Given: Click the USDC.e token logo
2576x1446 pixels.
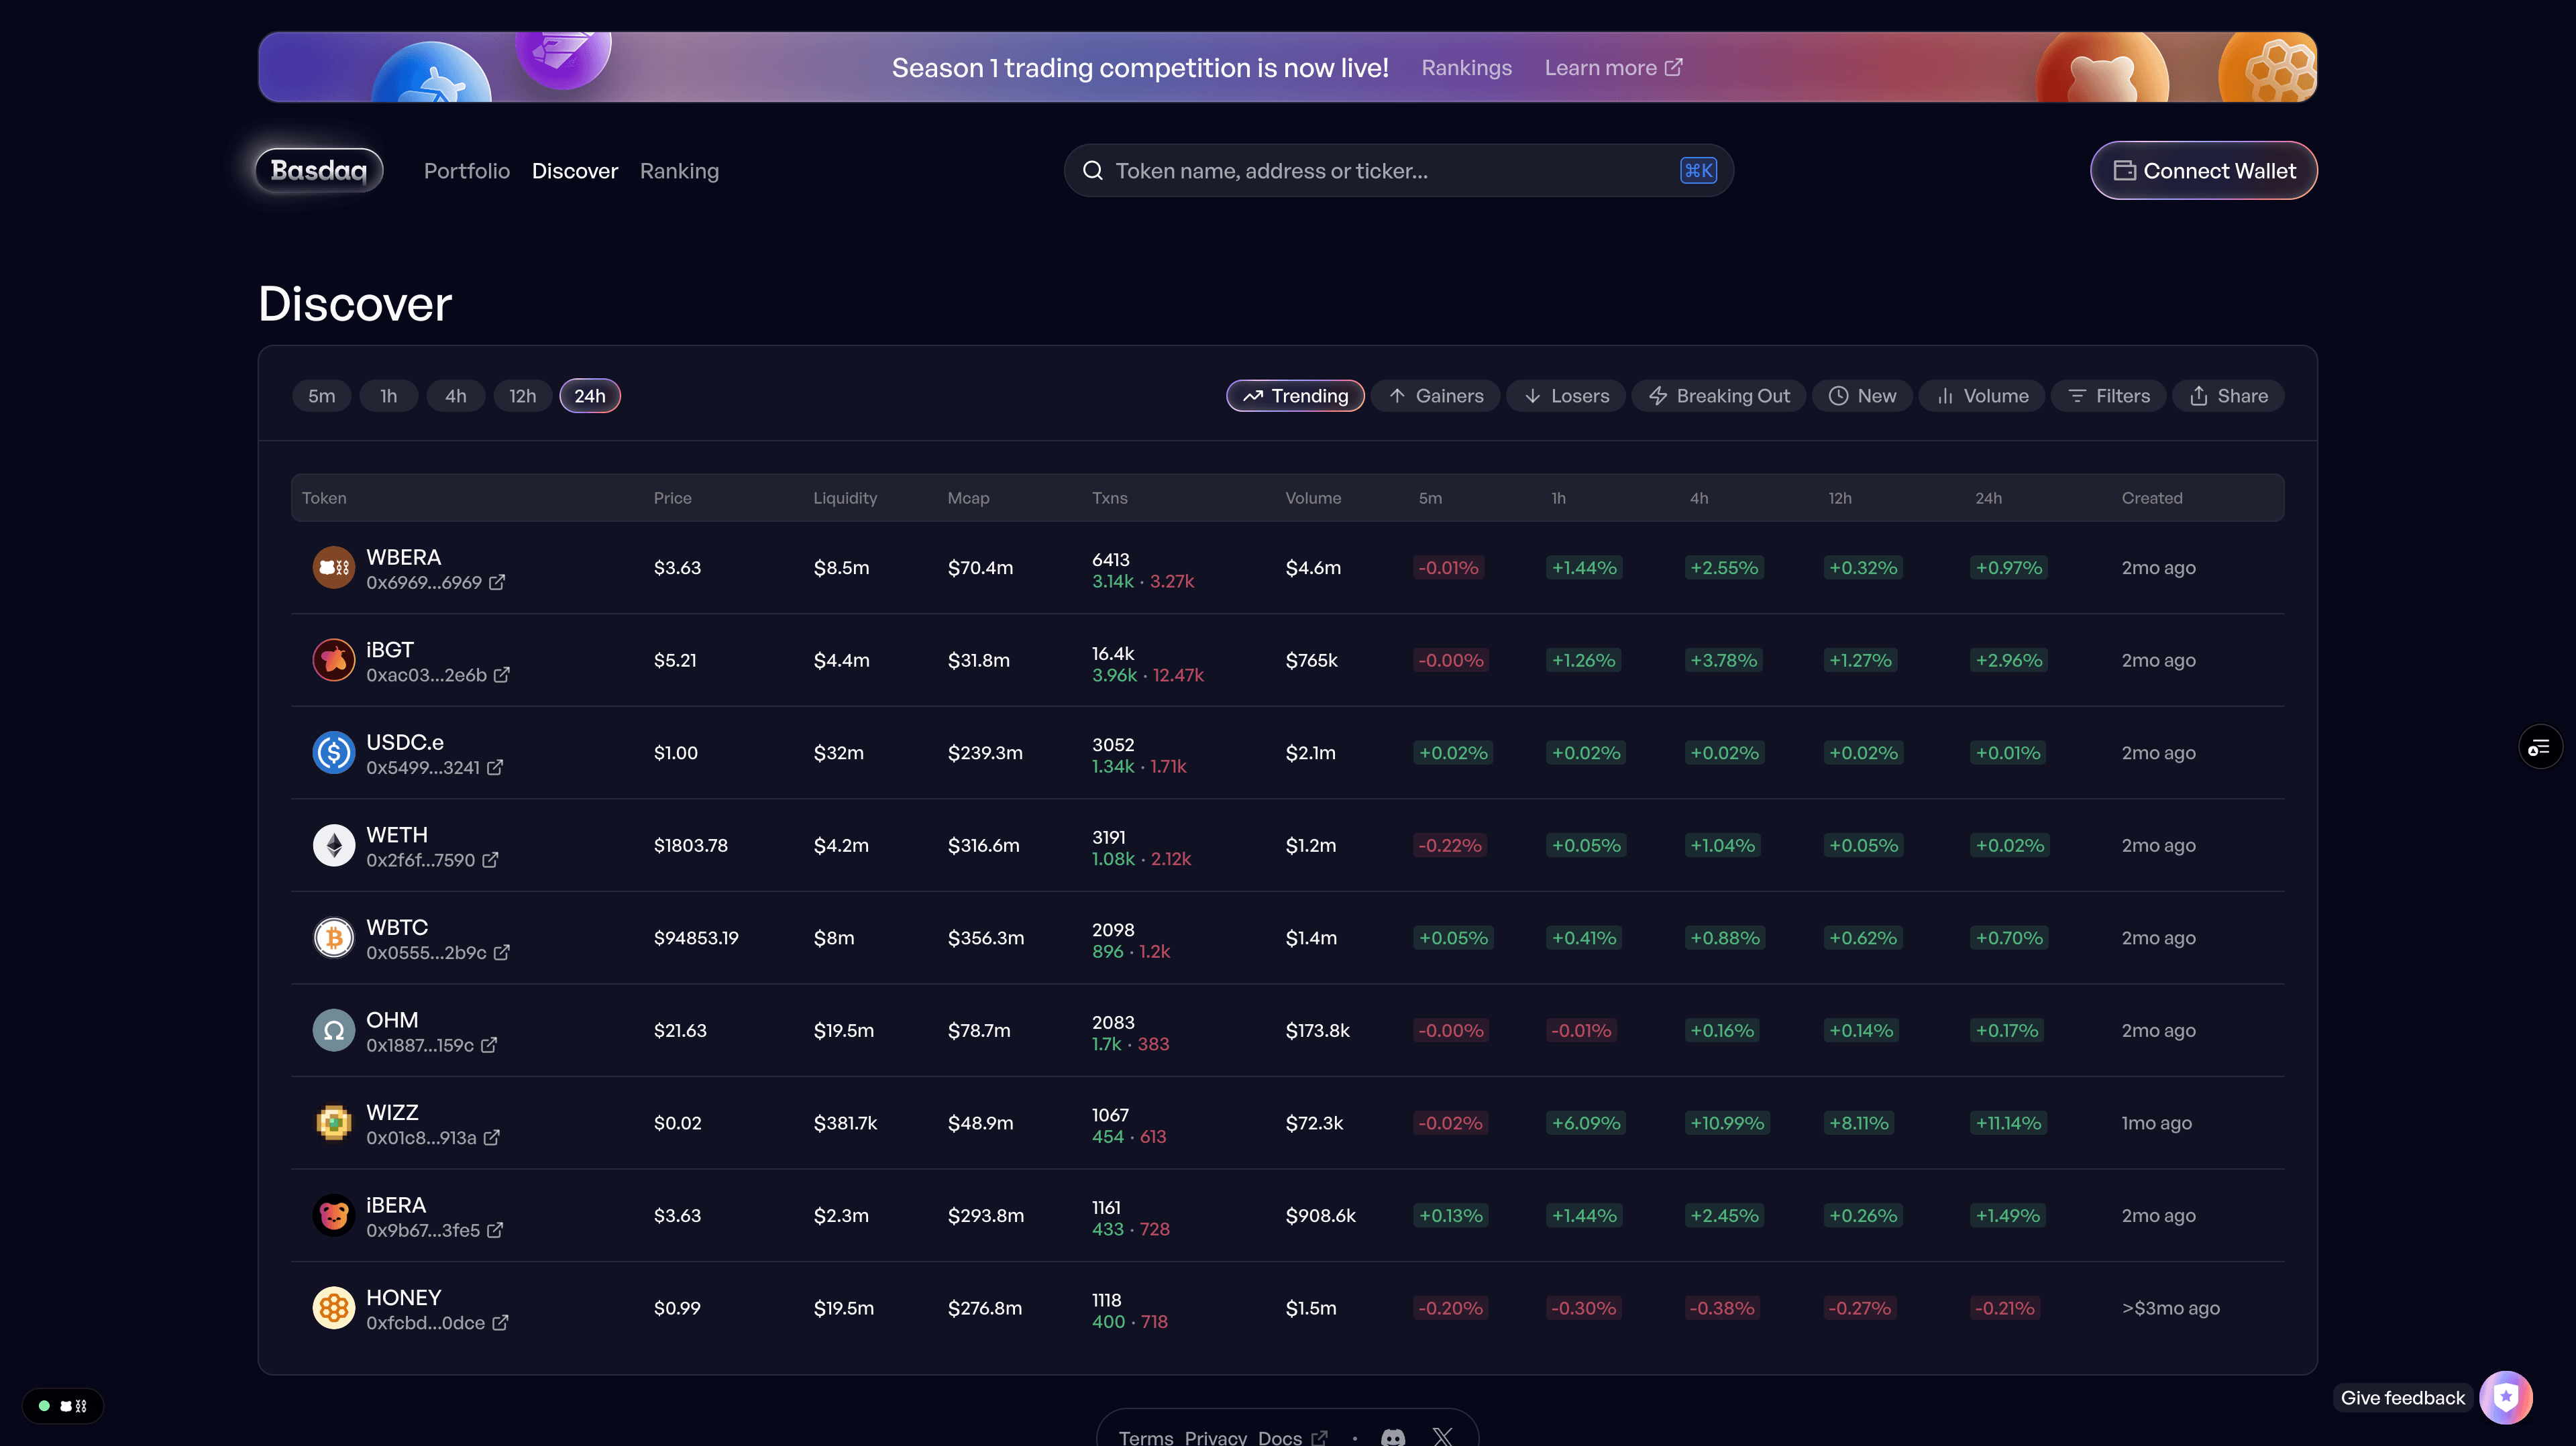Looking at the screenshot, I should click(334, 753).
